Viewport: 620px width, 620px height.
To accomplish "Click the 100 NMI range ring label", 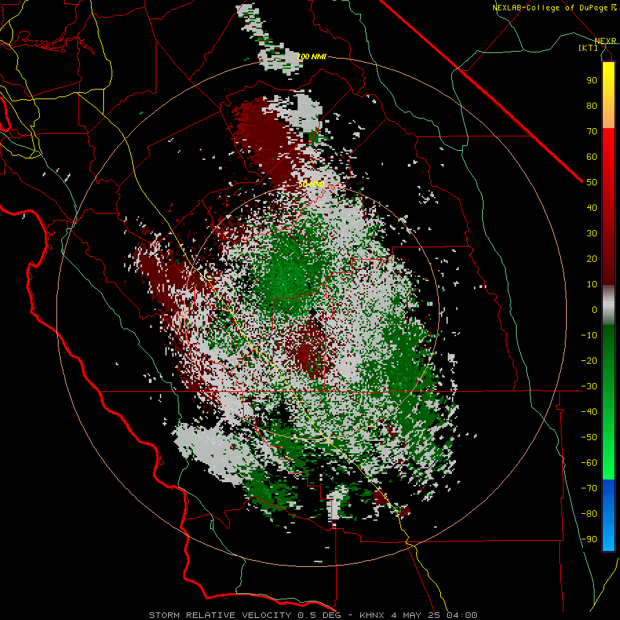I will pos(311,56).
